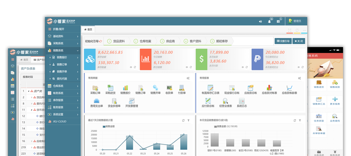This screenshot has width=351, height=156.
Task: Open the XGJ-CLOUD sidebar item
Action: (63, 121)
